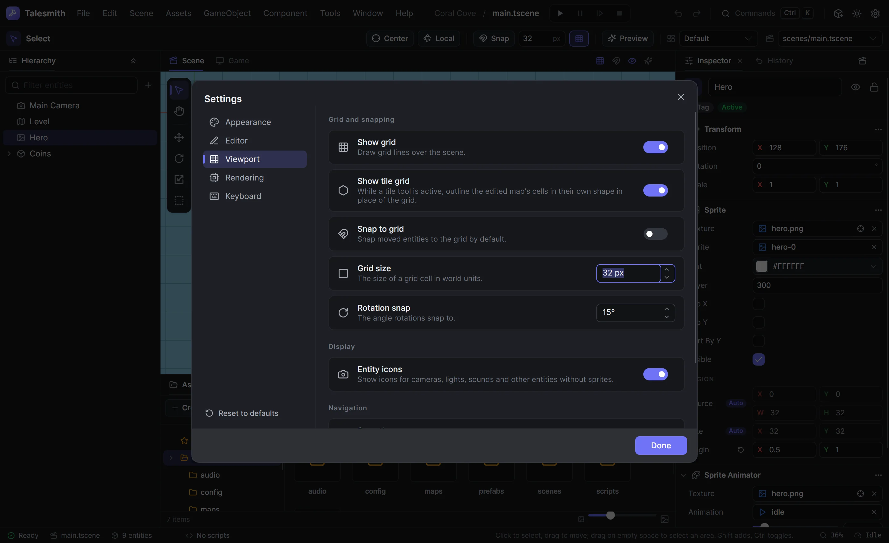Check the Sort By Y checkbox
The height and width of the screenshot is (543, 889).
tap(758, 341)
